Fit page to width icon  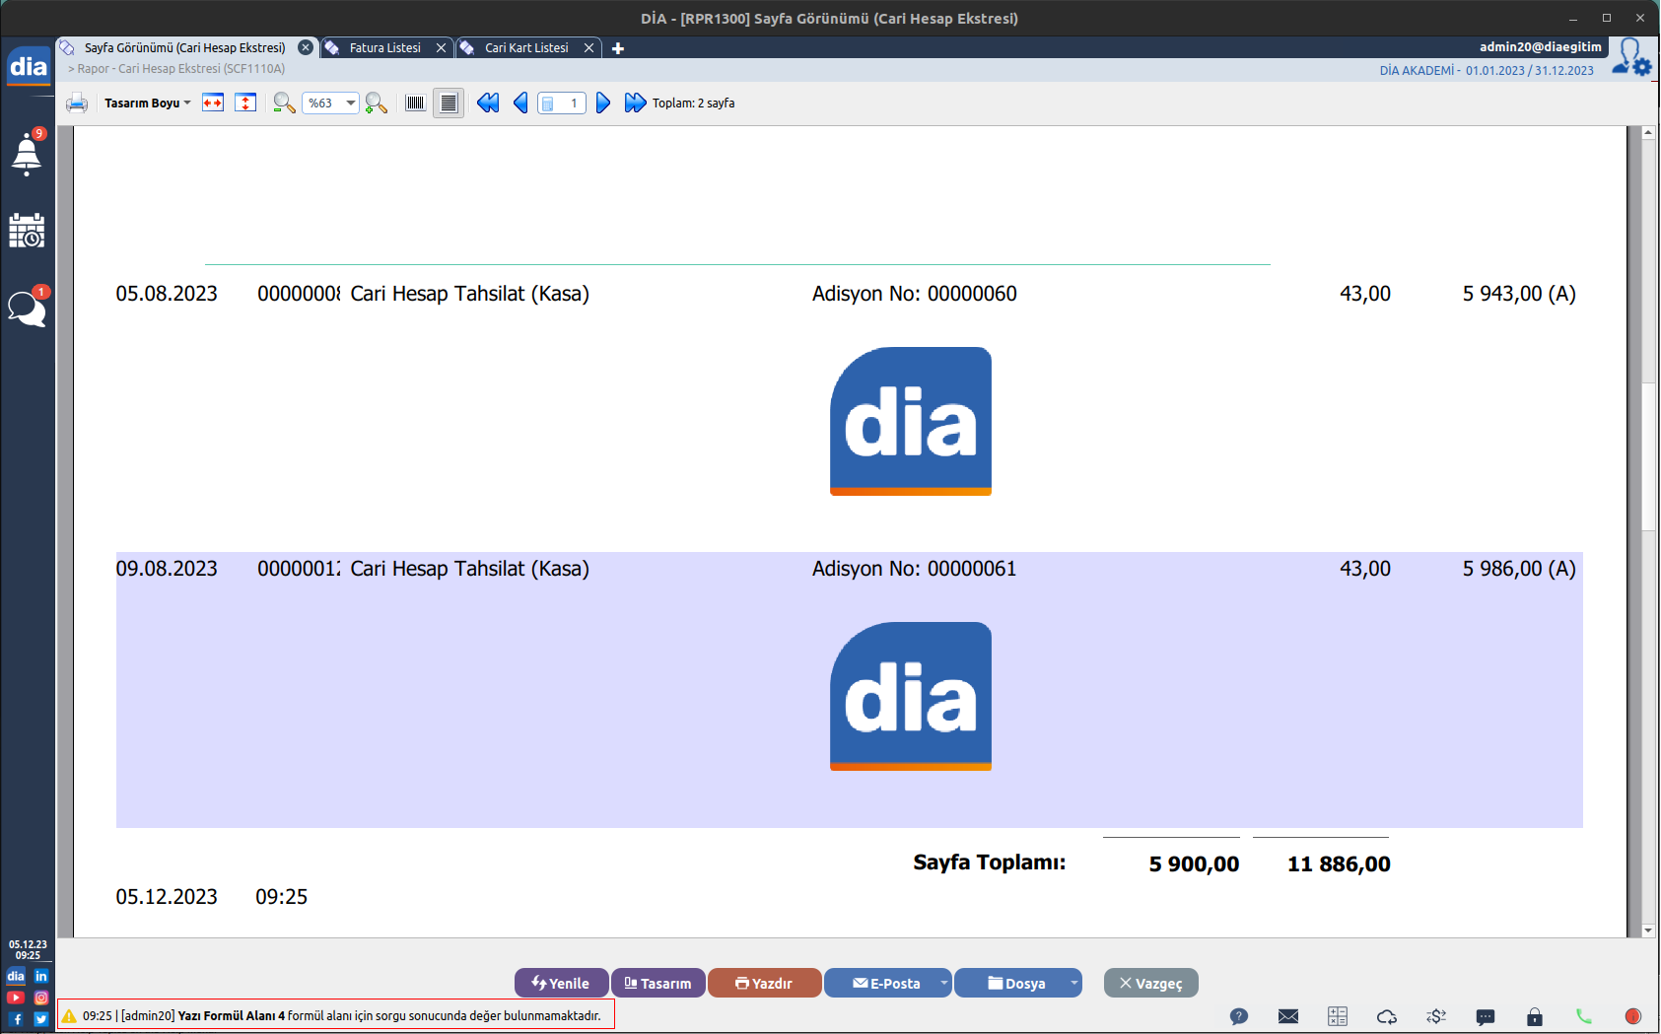pos(213,103)
